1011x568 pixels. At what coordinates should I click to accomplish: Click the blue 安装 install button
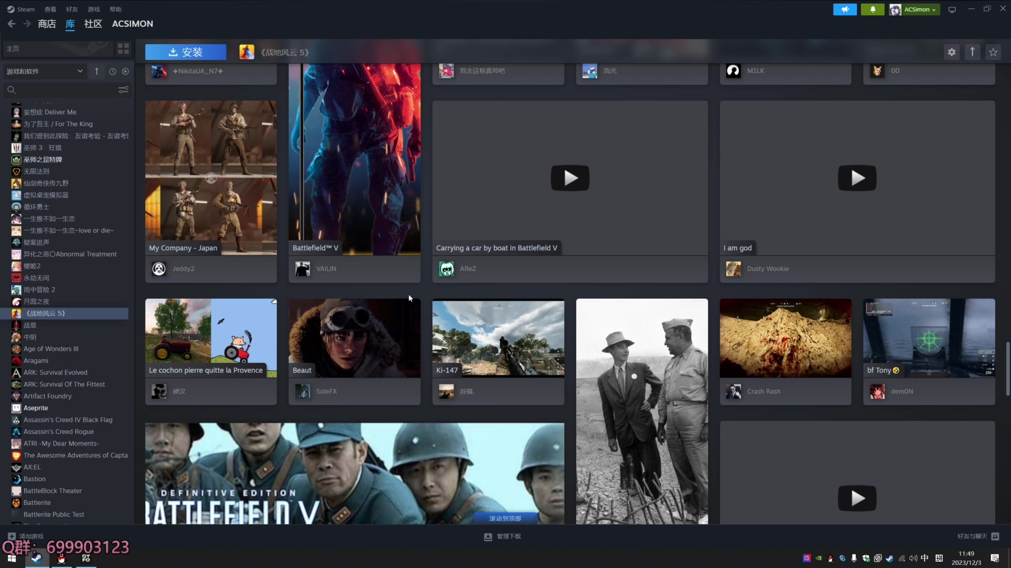pyautogui.click(x=186, y=52)
